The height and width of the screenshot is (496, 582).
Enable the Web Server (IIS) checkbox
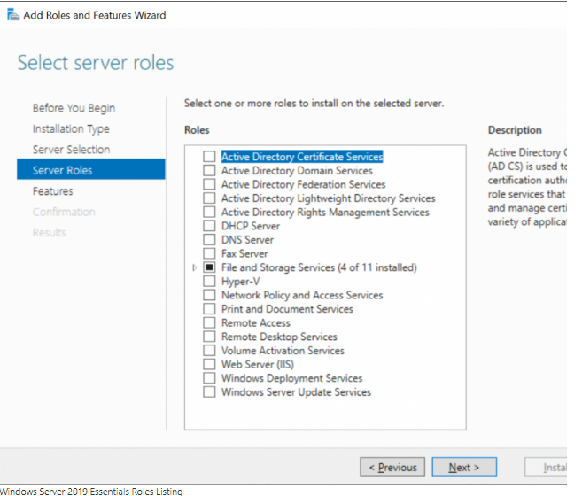[209, 364]
